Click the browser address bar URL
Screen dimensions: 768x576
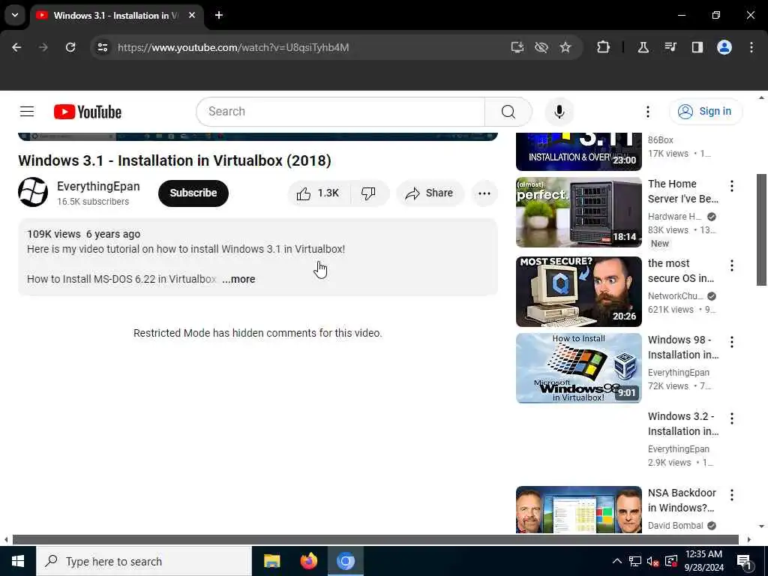coord(233,47)
